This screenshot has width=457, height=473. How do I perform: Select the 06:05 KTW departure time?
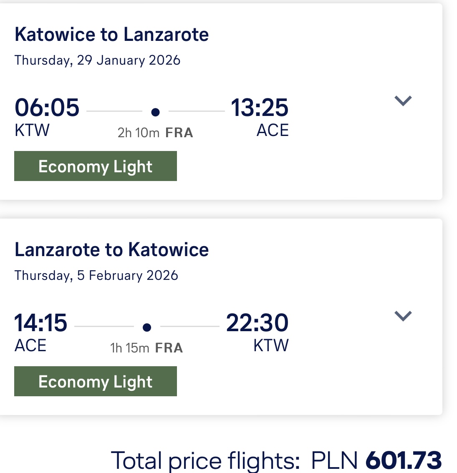click(x=47, y=107)
